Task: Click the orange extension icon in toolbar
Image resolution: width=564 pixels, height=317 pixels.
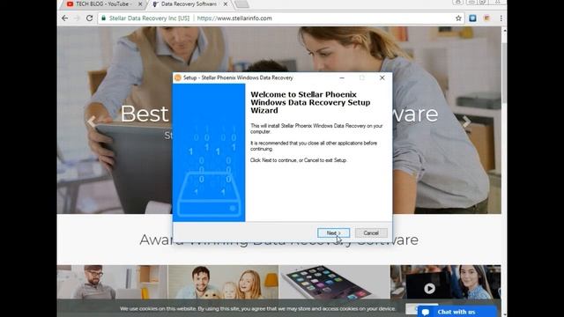Action: (486, 18)
